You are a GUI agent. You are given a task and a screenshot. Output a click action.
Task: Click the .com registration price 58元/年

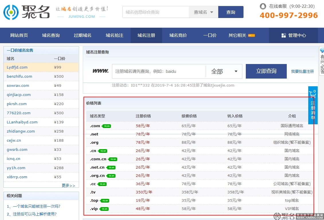pyautogui.click(x=143, y=126)
